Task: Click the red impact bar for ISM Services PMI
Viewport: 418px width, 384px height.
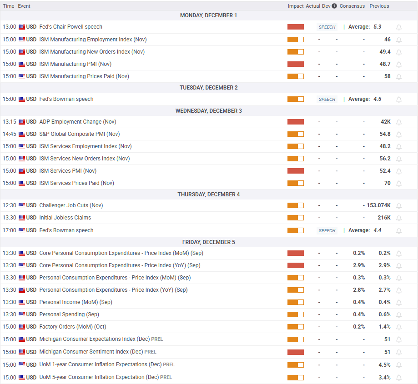Action: [295, 171]
